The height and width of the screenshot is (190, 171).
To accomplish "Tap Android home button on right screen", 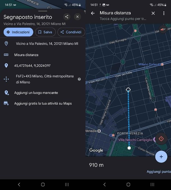I will pos(128,185).
